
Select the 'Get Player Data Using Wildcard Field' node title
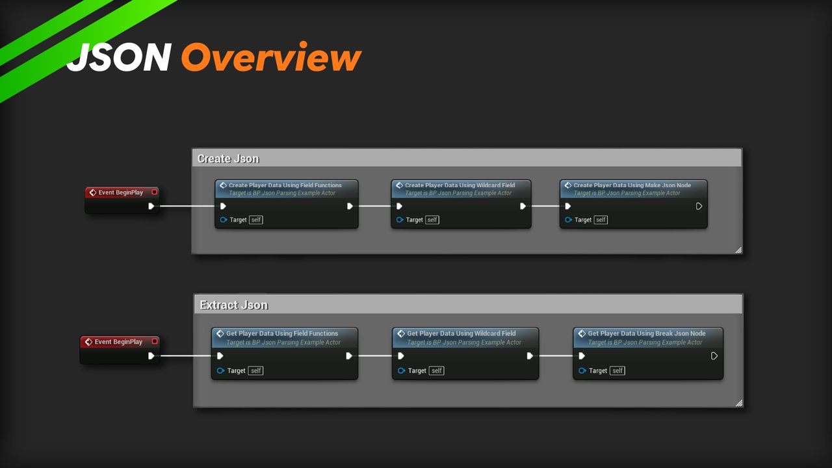coord(461,333)
